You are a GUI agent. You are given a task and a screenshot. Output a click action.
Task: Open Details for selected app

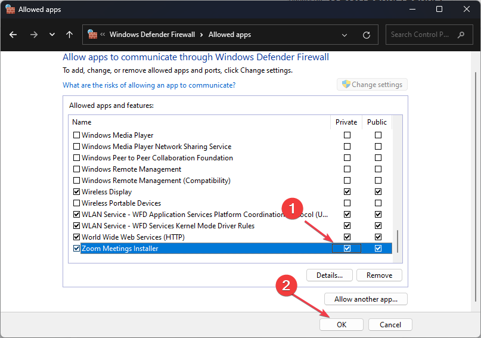(330, 275)
